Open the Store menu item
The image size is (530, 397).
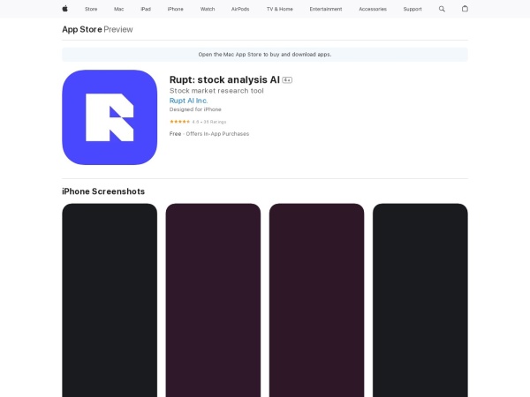pyautogui.click(x=91, y=9)
